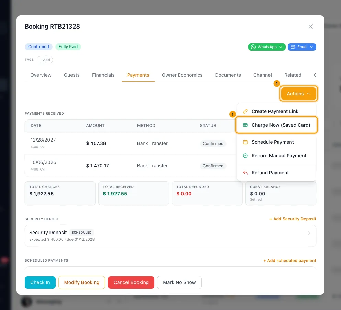
Task: Click the SCHEDULED deposit badge
Action: click(81, 232)
